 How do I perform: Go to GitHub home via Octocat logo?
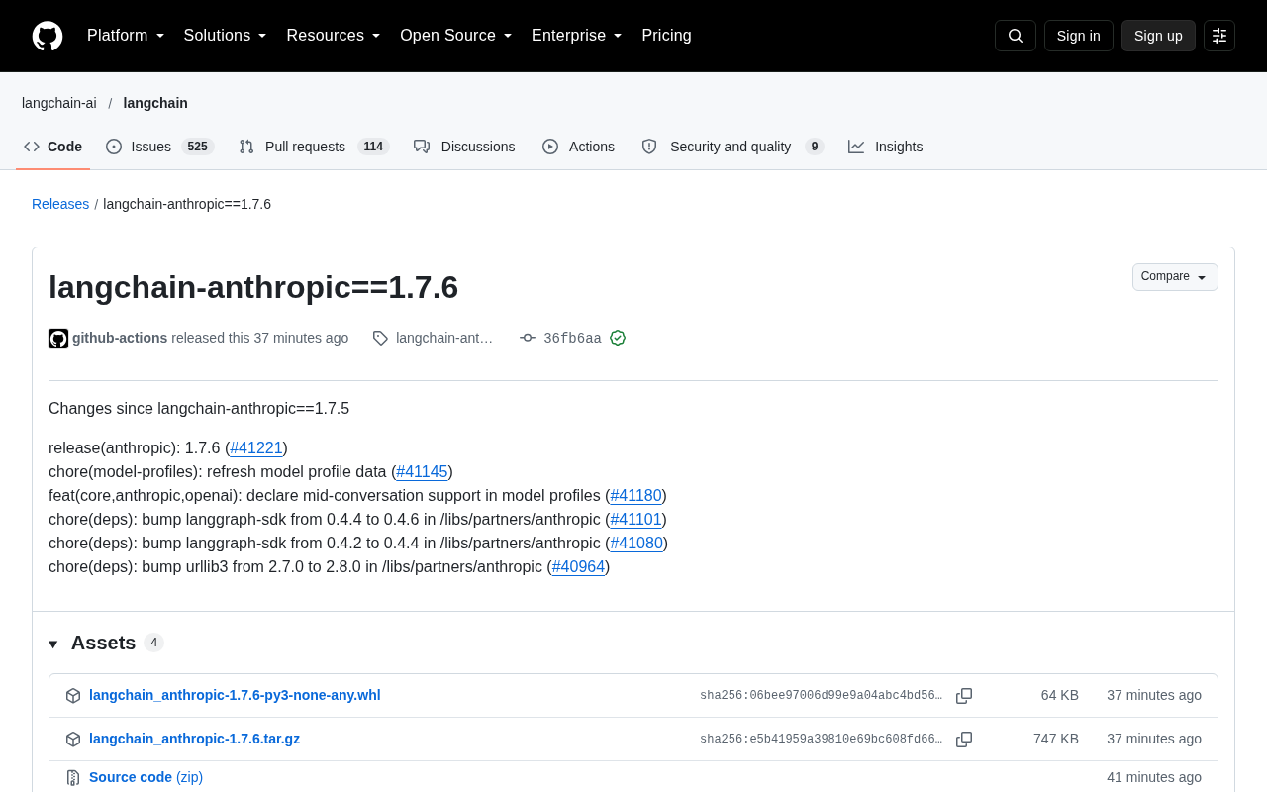48,36
